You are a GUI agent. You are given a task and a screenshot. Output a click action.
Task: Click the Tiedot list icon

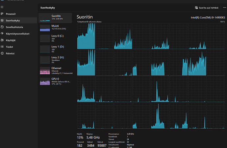pos(3,47)
